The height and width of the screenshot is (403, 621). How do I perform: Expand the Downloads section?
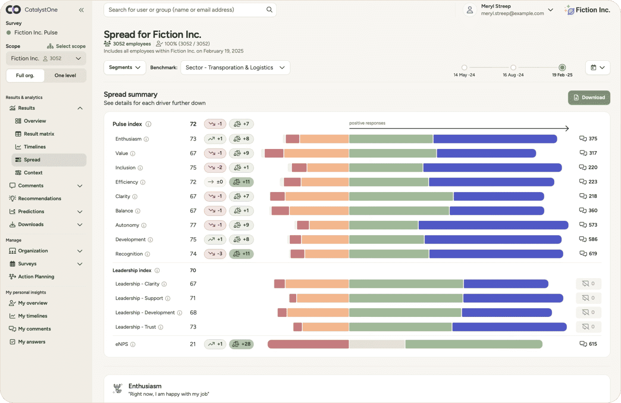(80, 224)
